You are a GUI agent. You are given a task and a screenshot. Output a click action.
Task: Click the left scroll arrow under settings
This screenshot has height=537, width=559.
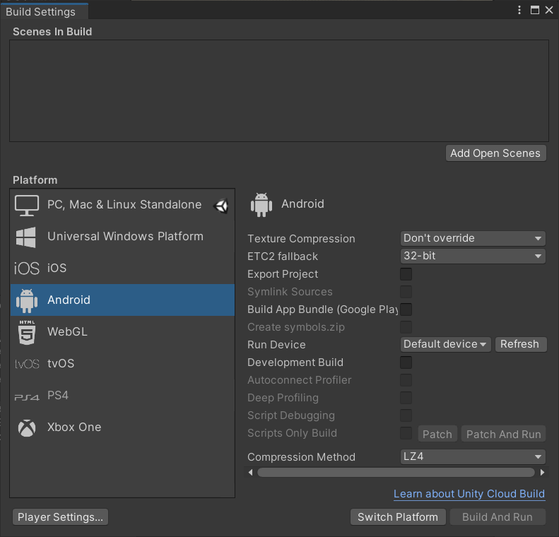pos(251,473)
